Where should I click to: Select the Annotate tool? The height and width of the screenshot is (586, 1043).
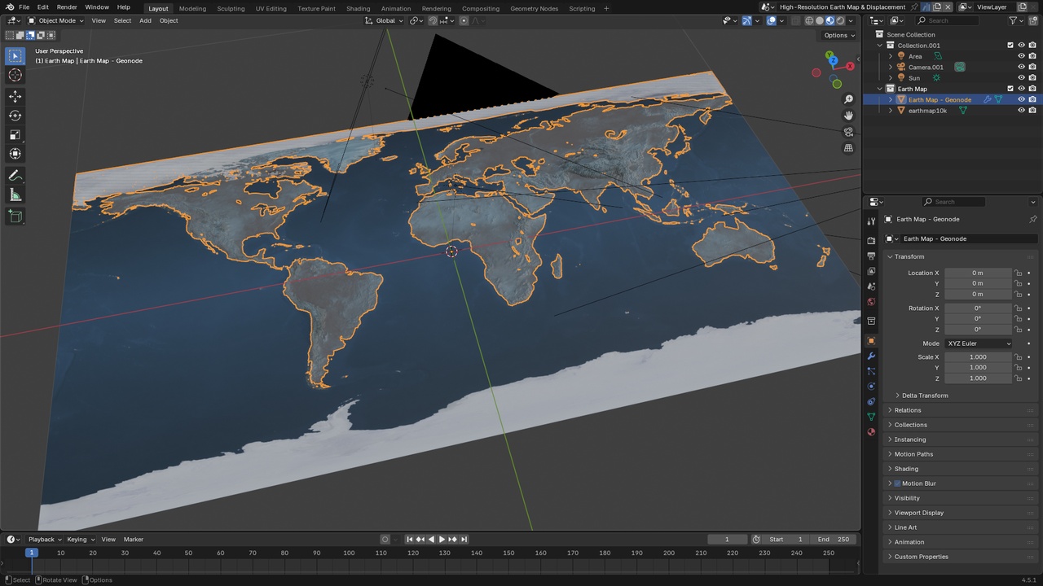click(15, 176)
